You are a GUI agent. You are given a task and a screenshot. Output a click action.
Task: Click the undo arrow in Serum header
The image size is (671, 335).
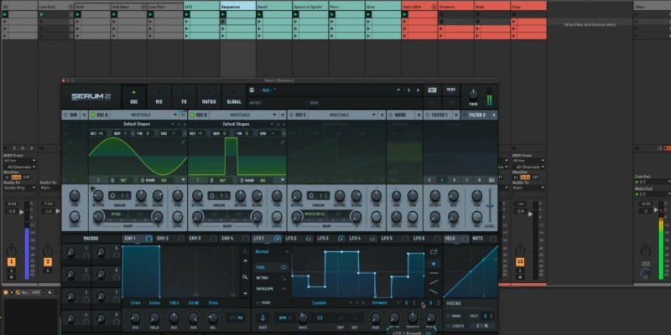click(432, 103)
